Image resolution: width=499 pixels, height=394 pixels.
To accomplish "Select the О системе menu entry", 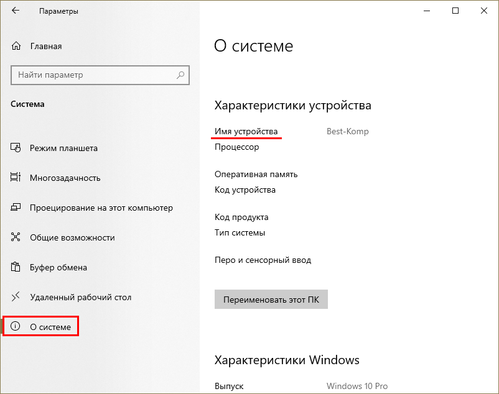I will click(50, 327).
